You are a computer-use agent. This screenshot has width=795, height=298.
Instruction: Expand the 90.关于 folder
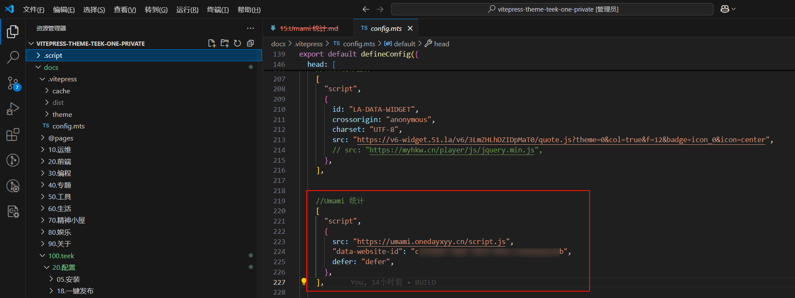(x=144, y=244)
